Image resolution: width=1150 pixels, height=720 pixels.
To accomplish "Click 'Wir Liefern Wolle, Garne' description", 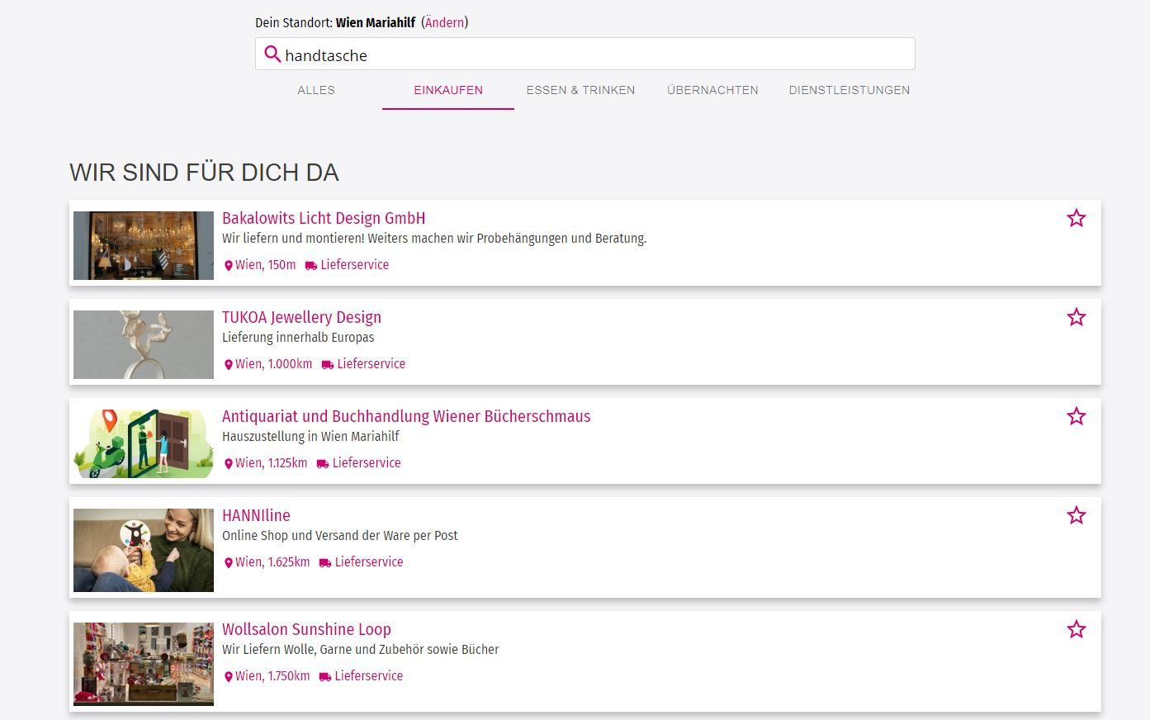I will point(361,650).
